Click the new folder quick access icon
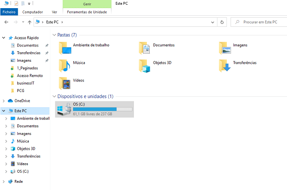Image resolution: width=287 pixels, height=190 pixels. (23, 3)
